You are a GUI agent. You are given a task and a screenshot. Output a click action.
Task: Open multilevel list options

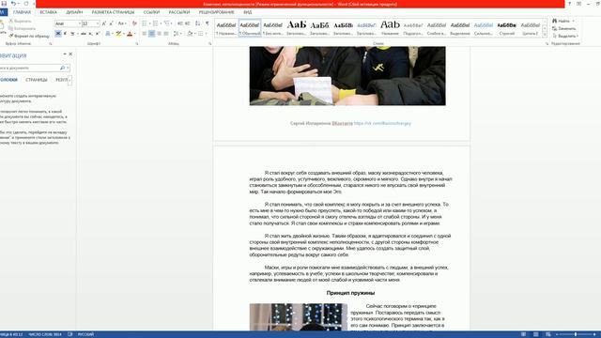tap(167, 23)
